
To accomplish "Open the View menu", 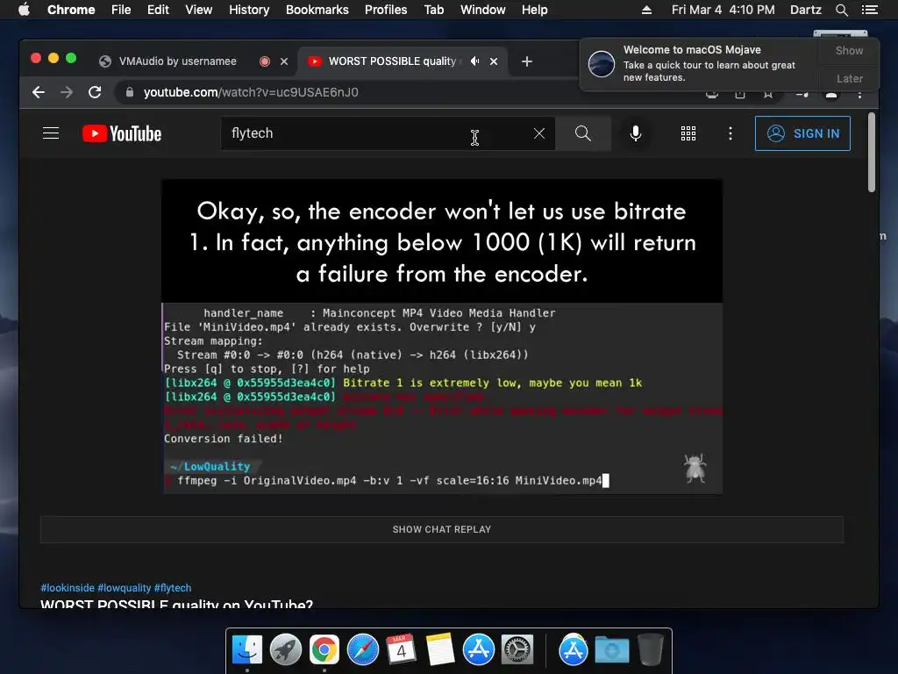I will pyautogui.click(x=199, y=10).
